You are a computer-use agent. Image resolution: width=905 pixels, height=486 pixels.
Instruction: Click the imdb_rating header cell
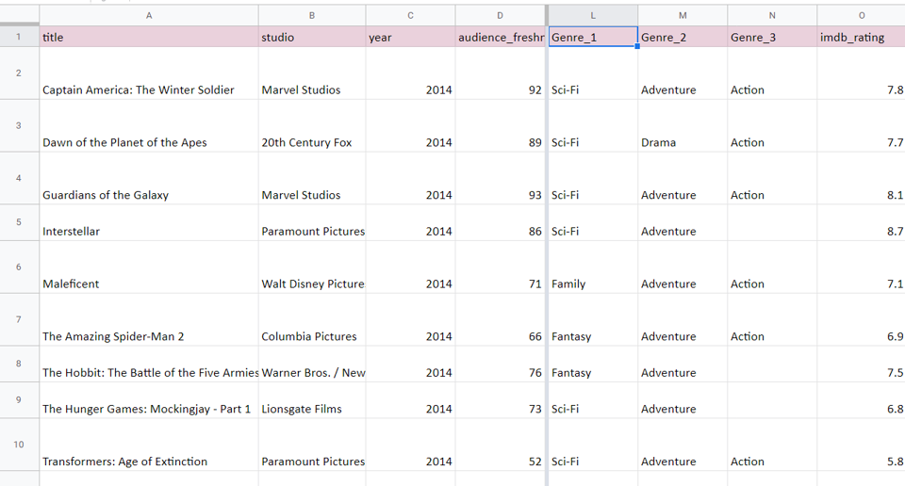[861, 37]
